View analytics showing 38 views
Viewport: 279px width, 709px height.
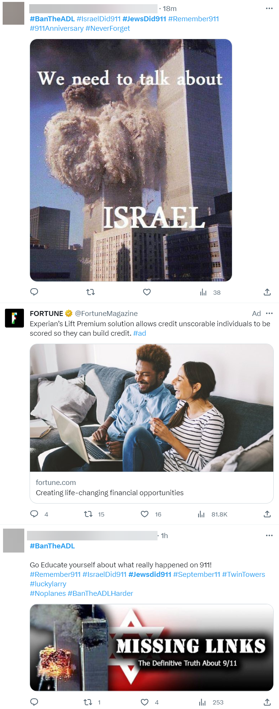210,292
